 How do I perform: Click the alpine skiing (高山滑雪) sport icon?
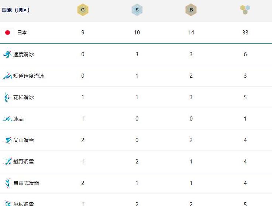[7, 140]
